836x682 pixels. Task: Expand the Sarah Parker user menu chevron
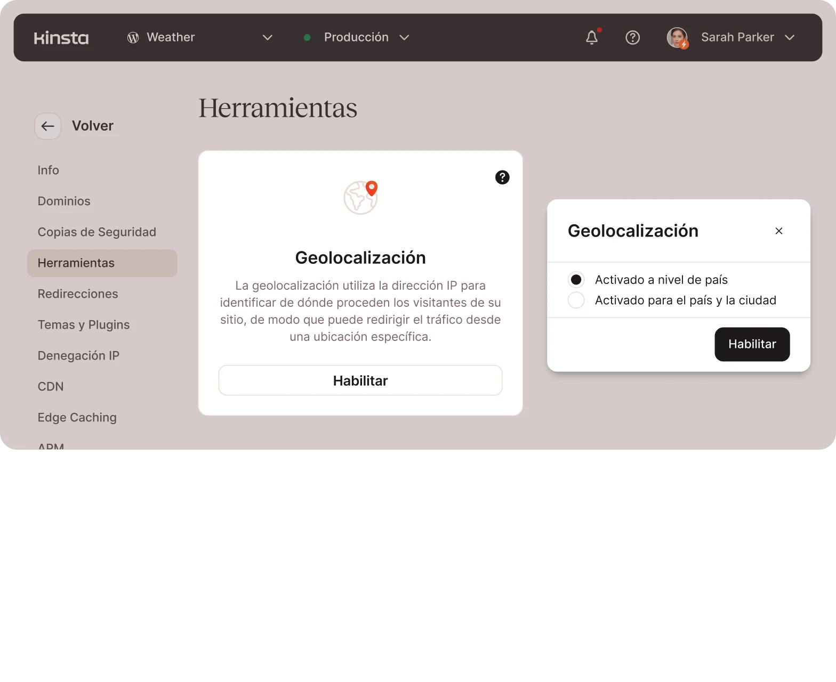(790, 37)
